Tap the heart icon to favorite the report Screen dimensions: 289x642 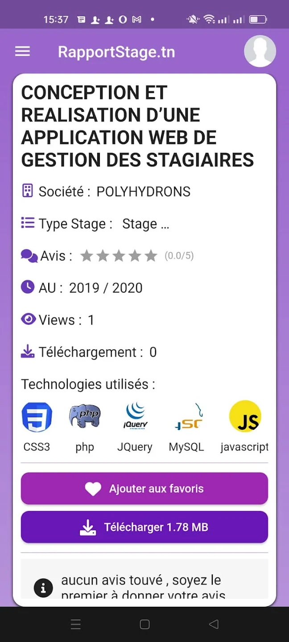(93, 489)
